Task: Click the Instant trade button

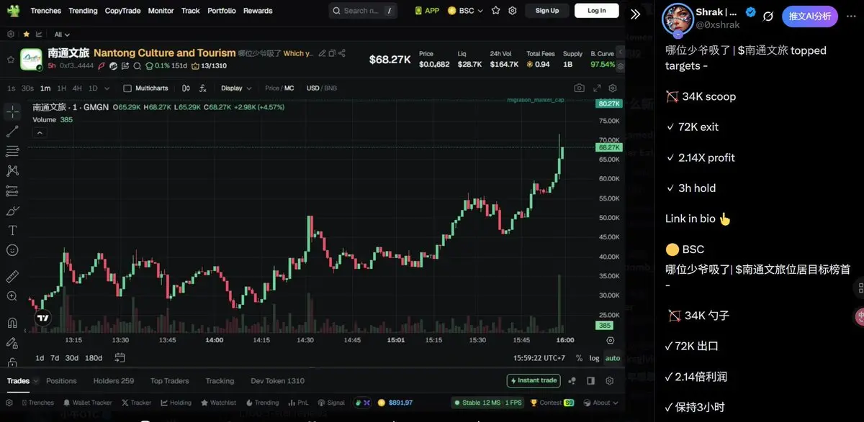Action: [534, 380]
